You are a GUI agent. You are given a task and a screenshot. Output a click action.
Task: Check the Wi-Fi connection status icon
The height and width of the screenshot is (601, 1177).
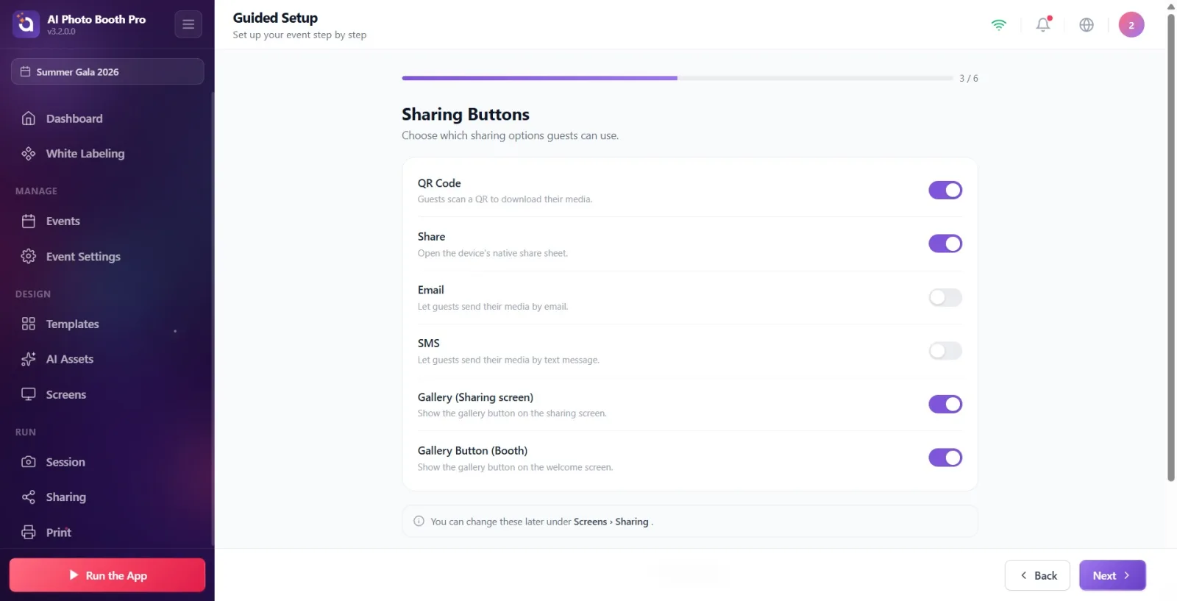999,24
